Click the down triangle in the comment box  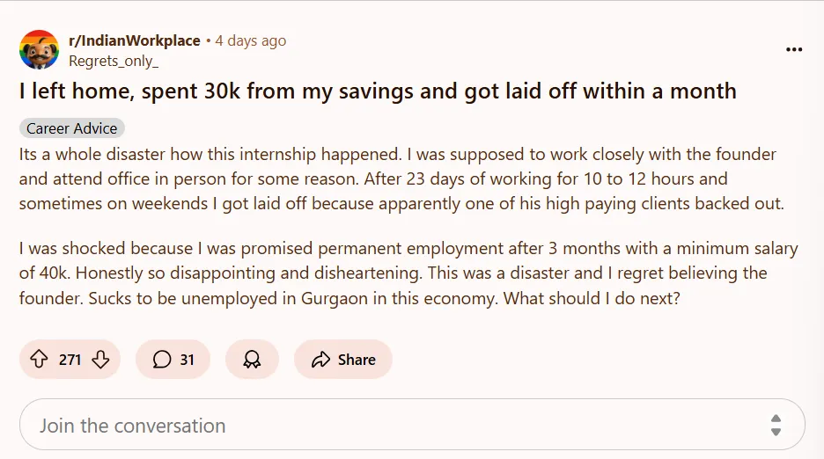click(776, 432)
